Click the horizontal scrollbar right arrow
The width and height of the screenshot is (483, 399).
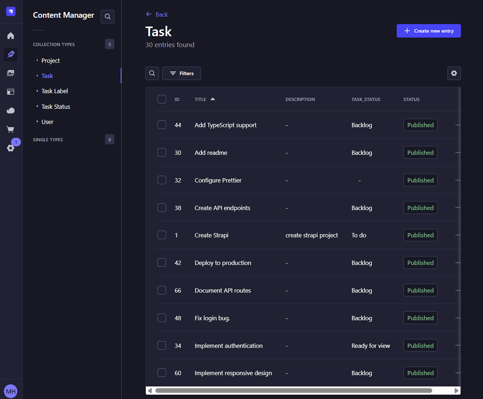tap(456, 391)
